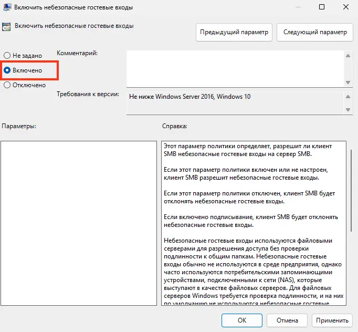358x332 pixels.
Task: Click the "Параметры:" label
Action: tap(19, 126)
